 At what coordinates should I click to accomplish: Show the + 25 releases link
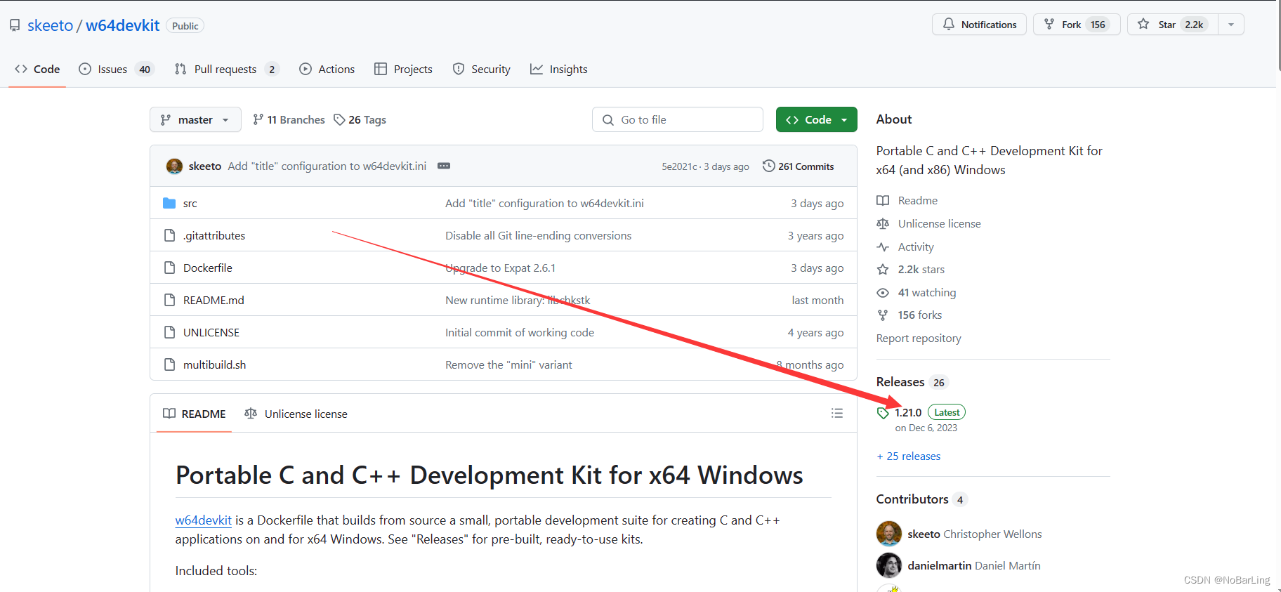[x=909, y=456]
